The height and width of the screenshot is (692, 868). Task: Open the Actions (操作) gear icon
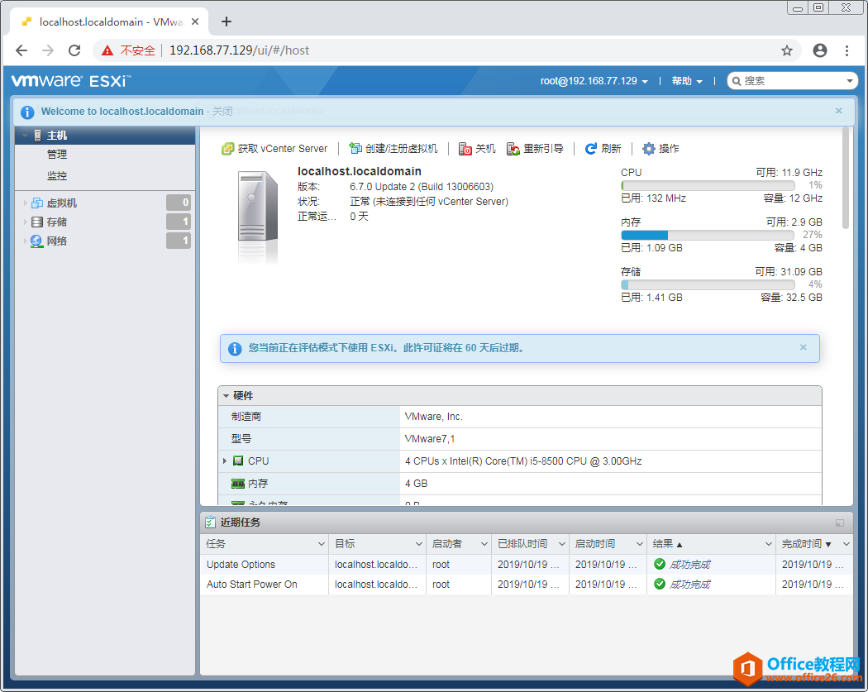pos(648,148)
